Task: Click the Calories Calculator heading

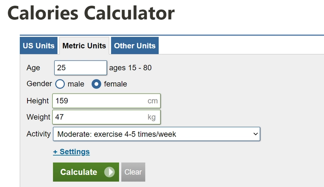Action: pyautogui.click(x=91, y=13)
